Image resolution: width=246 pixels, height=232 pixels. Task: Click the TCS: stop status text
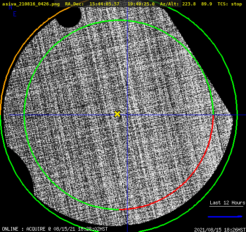tap(230, 4)
